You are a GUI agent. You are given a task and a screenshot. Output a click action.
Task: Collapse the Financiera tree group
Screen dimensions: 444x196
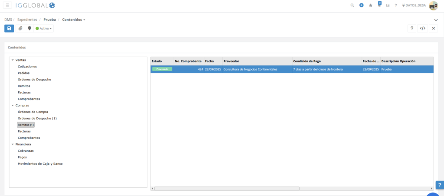pyautogui.click(x=13, y=144)
